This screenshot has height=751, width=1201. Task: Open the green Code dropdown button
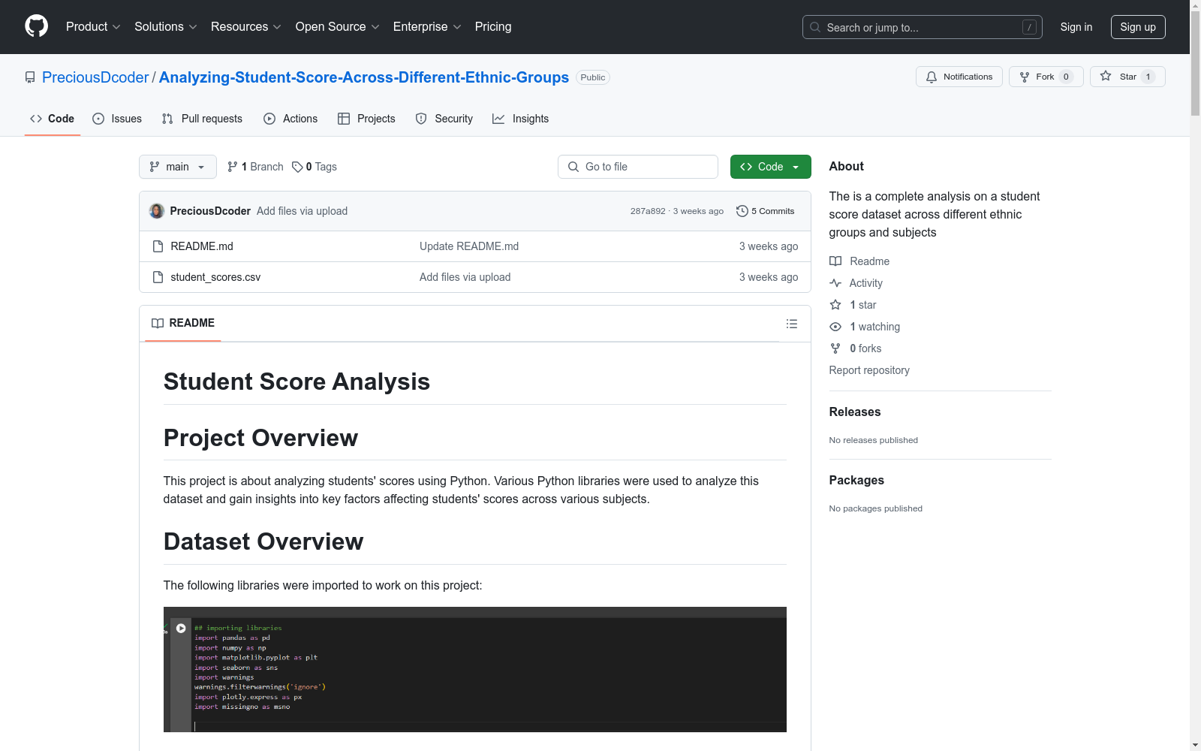(x=770, y=167)
